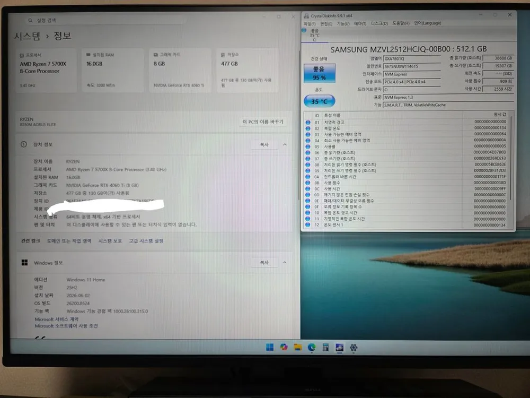Image resolution: width=530 pixels, height=398 pixels.
Task: Click the 특성 이름 column header
Action: click(x=332, y=115)
